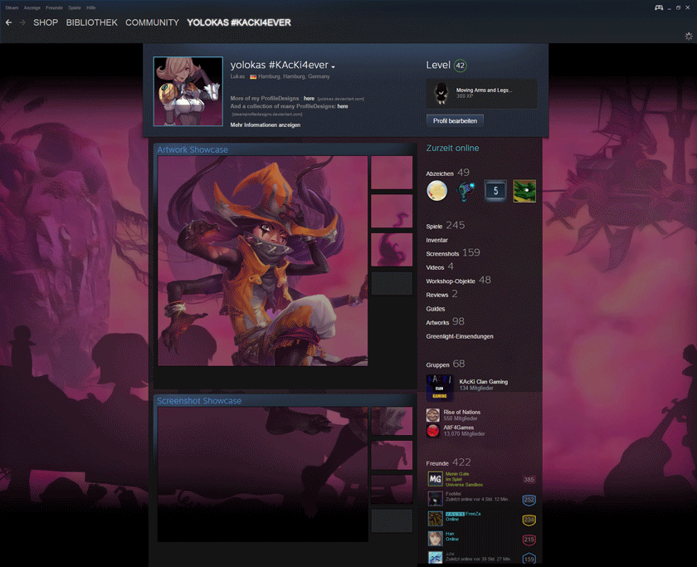Open the MG friend avatar
697x567 pixels.
pyautogui.click(x=435, y=479)
